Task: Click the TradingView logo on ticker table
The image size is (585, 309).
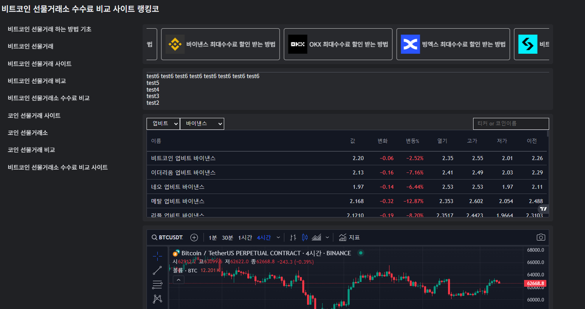Action: tap(543, 209)
